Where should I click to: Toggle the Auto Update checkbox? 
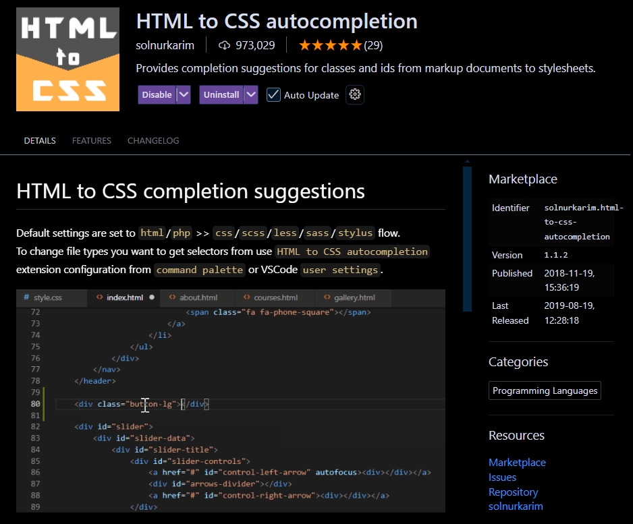(x=273, y=95)
